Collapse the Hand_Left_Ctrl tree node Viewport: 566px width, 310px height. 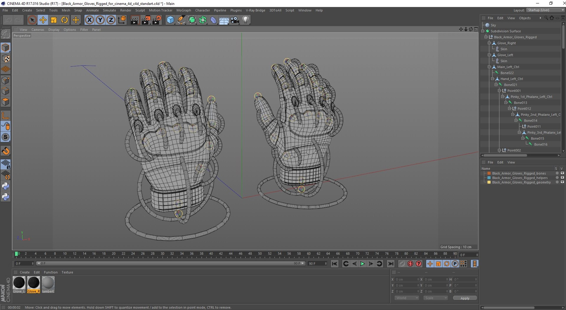click(x=492, y=79)
